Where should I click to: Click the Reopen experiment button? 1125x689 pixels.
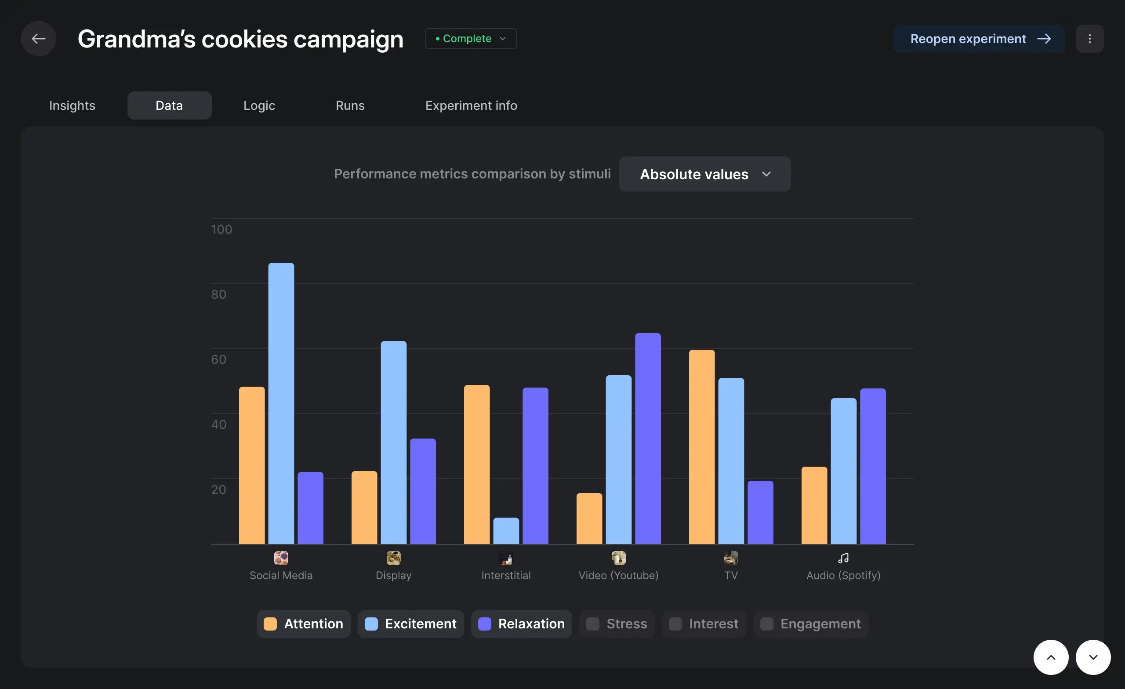[979, 39]
